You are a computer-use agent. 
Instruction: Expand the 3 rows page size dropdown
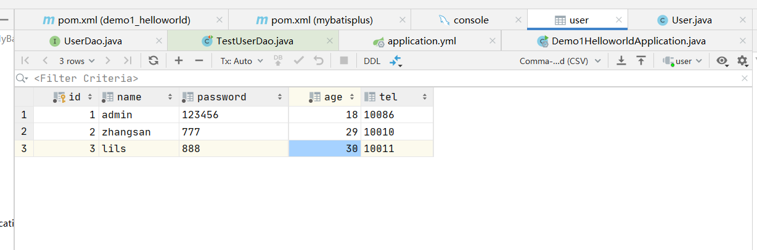(76, 61)
